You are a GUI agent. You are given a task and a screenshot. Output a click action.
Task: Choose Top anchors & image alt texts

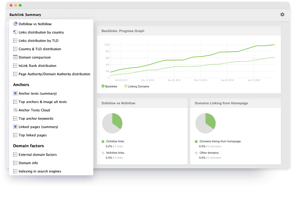coord(43,102)
